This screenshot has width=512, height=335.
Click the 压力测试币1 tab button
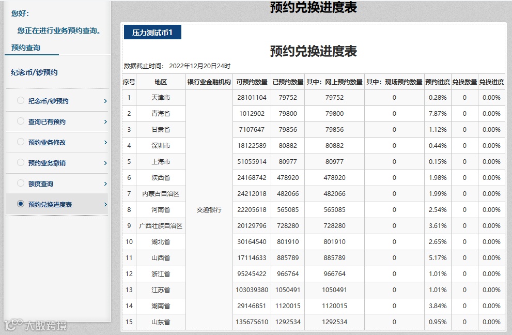tap(152, 33)
